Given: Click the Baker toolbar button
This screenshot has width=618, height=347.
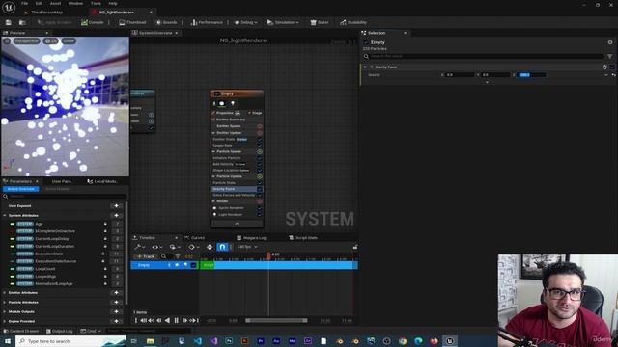Looking at the screenshot, I should [x=320, y=22].
